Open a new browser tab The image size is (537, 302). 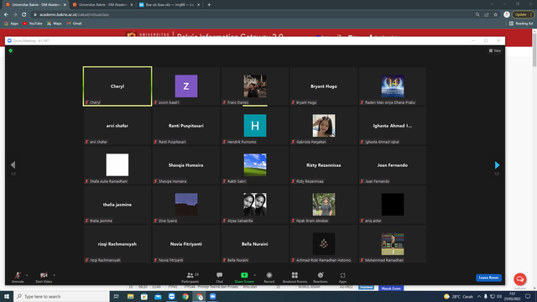209,5
